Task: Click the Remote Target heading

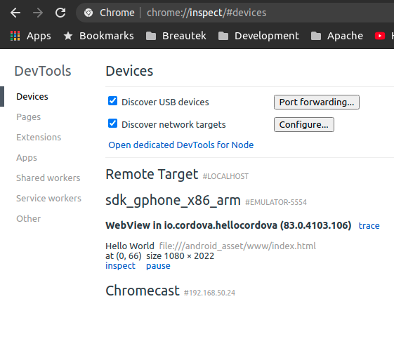Action: pyautogui.click(x=152, y=175)
